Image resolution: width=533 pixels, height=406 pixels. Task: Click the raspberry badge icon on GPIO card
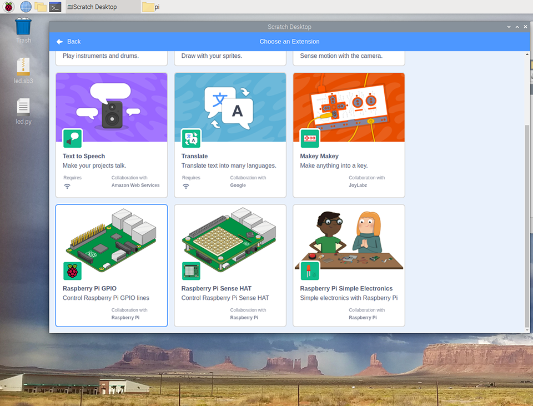72,271
